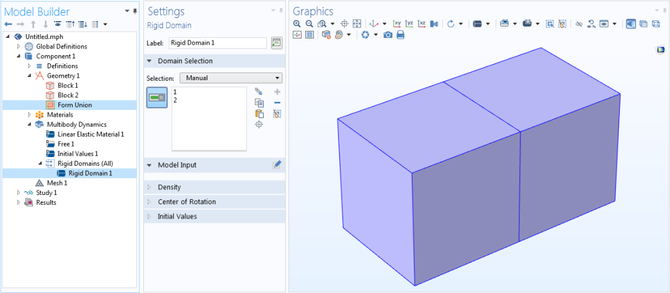Toggle the Wireframe Rendering icon
The height and width of the screenshot is (293, 670).
pyautogui.click(x=656, y=24)
